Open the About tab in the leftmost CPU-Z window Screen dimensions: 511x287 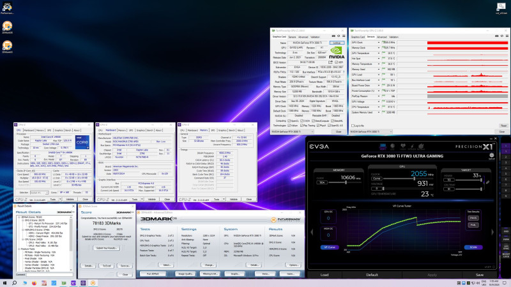[77, 130]
